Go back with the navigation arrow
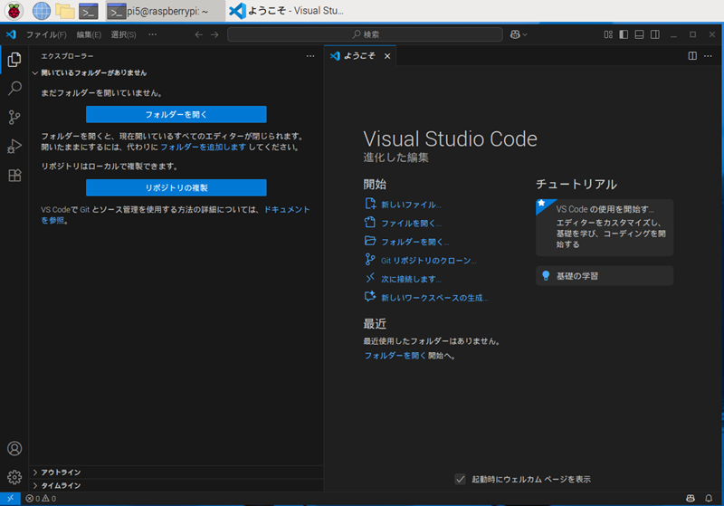Screen dimensions: 724x506 [198, 34]
